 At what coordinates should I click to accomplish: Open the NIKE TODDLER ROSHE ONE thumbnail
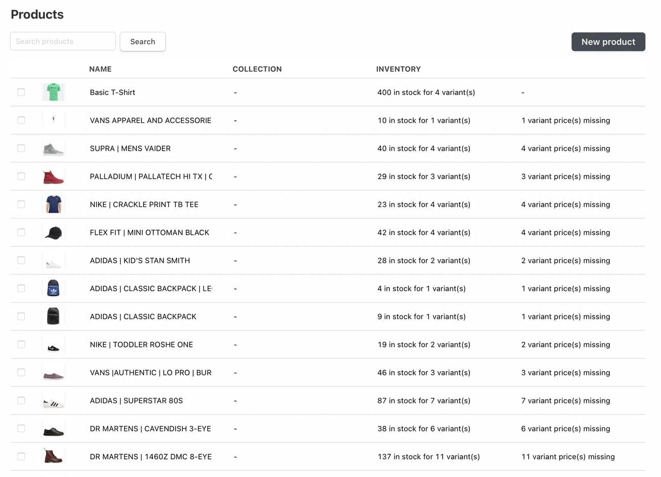pos(53,344)
